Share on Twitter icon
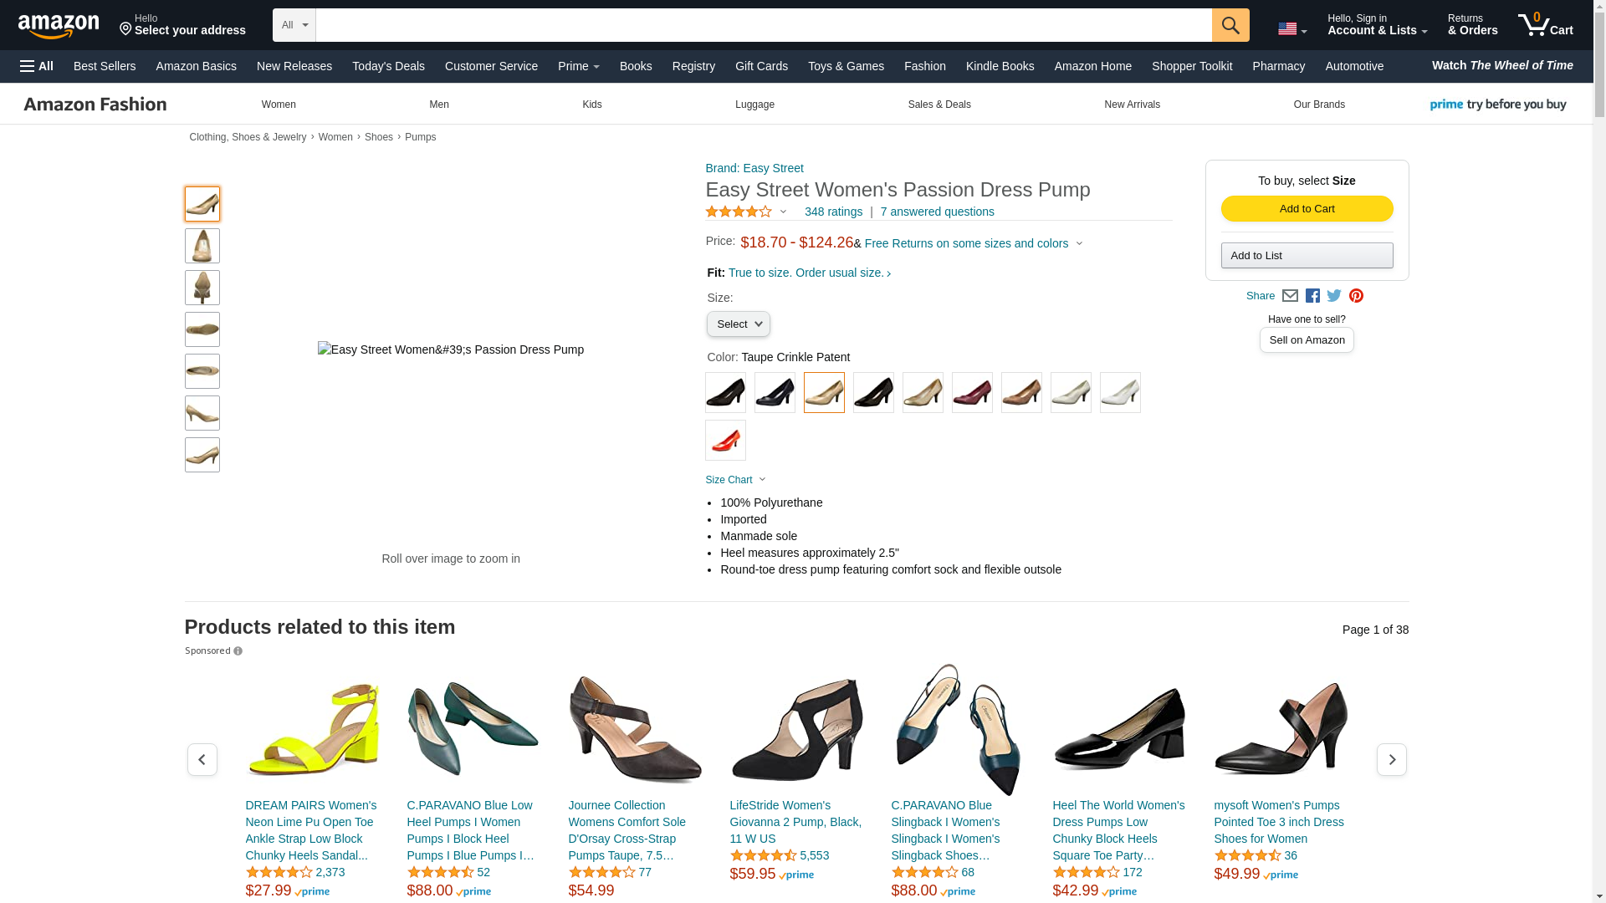 coord(1334,295)
